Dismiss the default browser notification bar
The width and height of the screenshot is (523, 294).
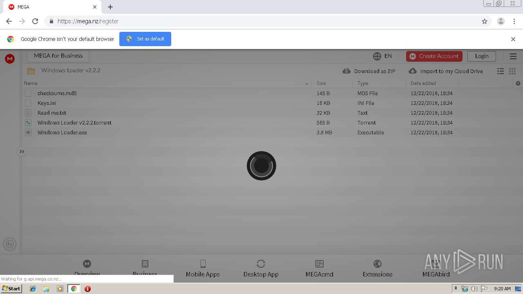point(513,39)
